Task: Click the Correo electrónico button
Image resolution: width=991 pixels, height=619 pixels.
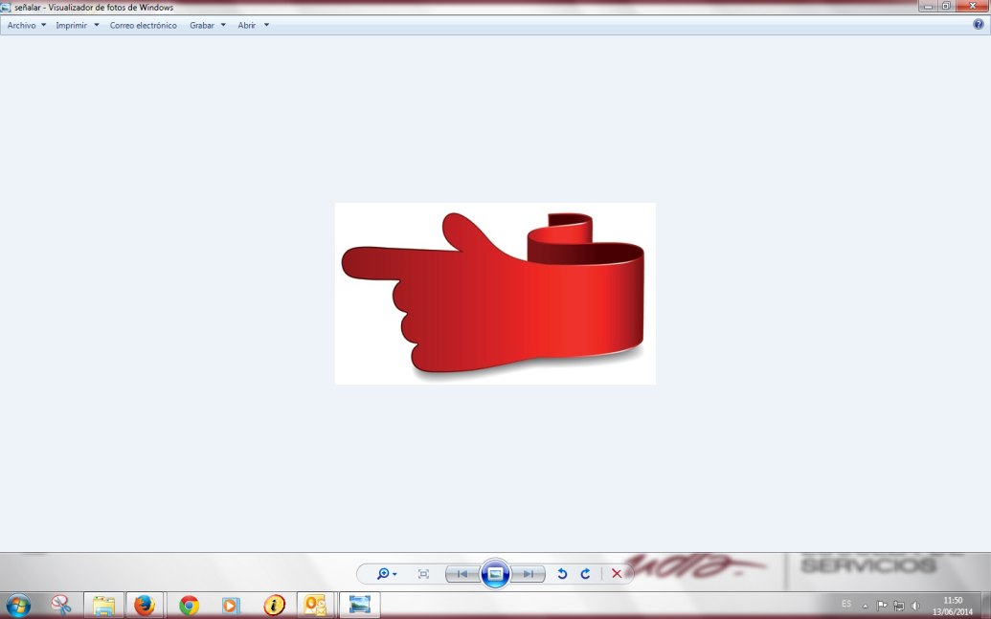Action: (143, 25)
